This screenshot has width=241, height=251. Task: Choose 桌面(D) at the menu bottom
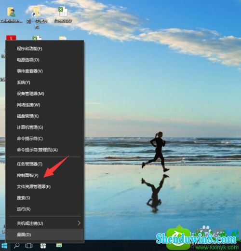pyautogui.click(x=45, y=235)
